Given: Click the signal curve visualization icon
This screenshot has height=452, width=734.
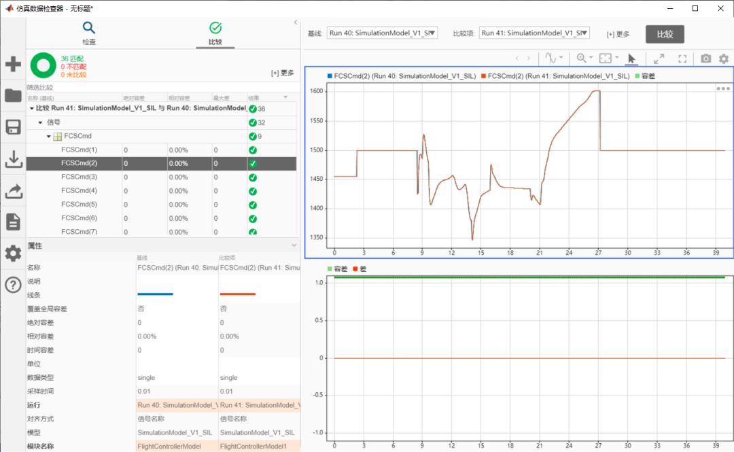Looking at the screenshot, I should click(x=550, y=58).
